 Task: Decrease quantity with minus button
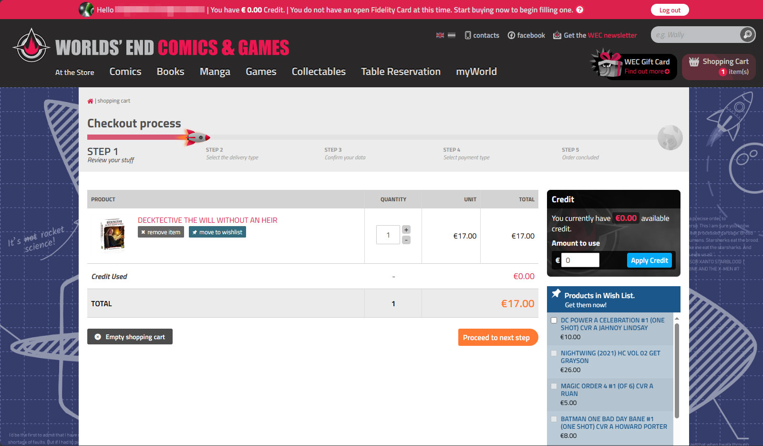(406, 240)
